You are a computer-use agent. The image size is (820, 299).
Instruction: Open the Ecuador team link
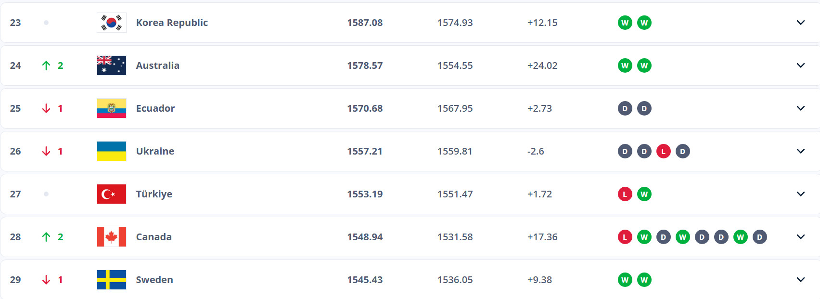point(155,108)
